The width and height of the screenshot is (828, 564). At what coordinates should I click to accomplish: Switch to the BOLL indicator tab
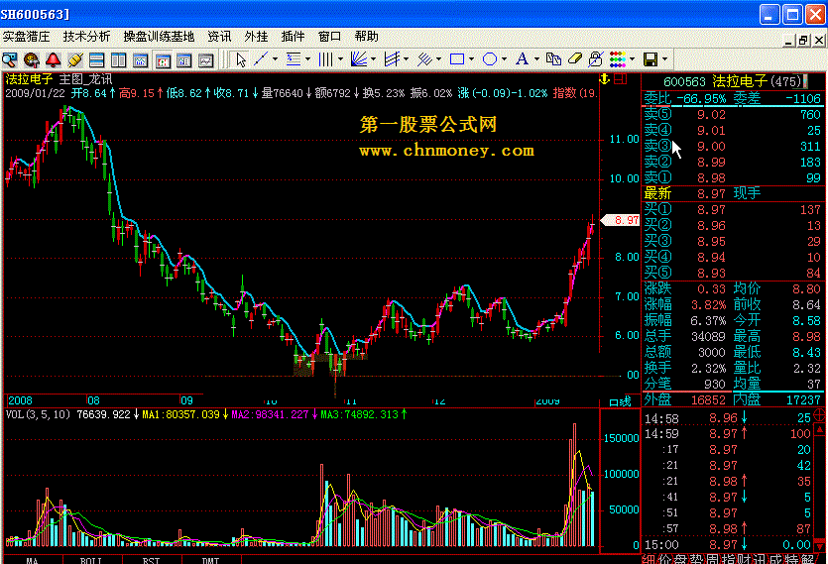click(91, 560)
